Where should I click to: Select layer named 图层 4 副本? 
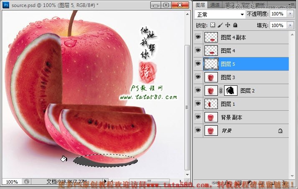tap(233, 37)
